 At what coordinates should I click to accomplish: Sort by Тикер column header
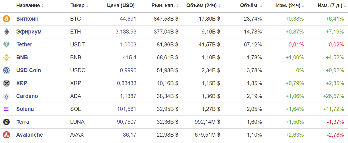(79, 5)
